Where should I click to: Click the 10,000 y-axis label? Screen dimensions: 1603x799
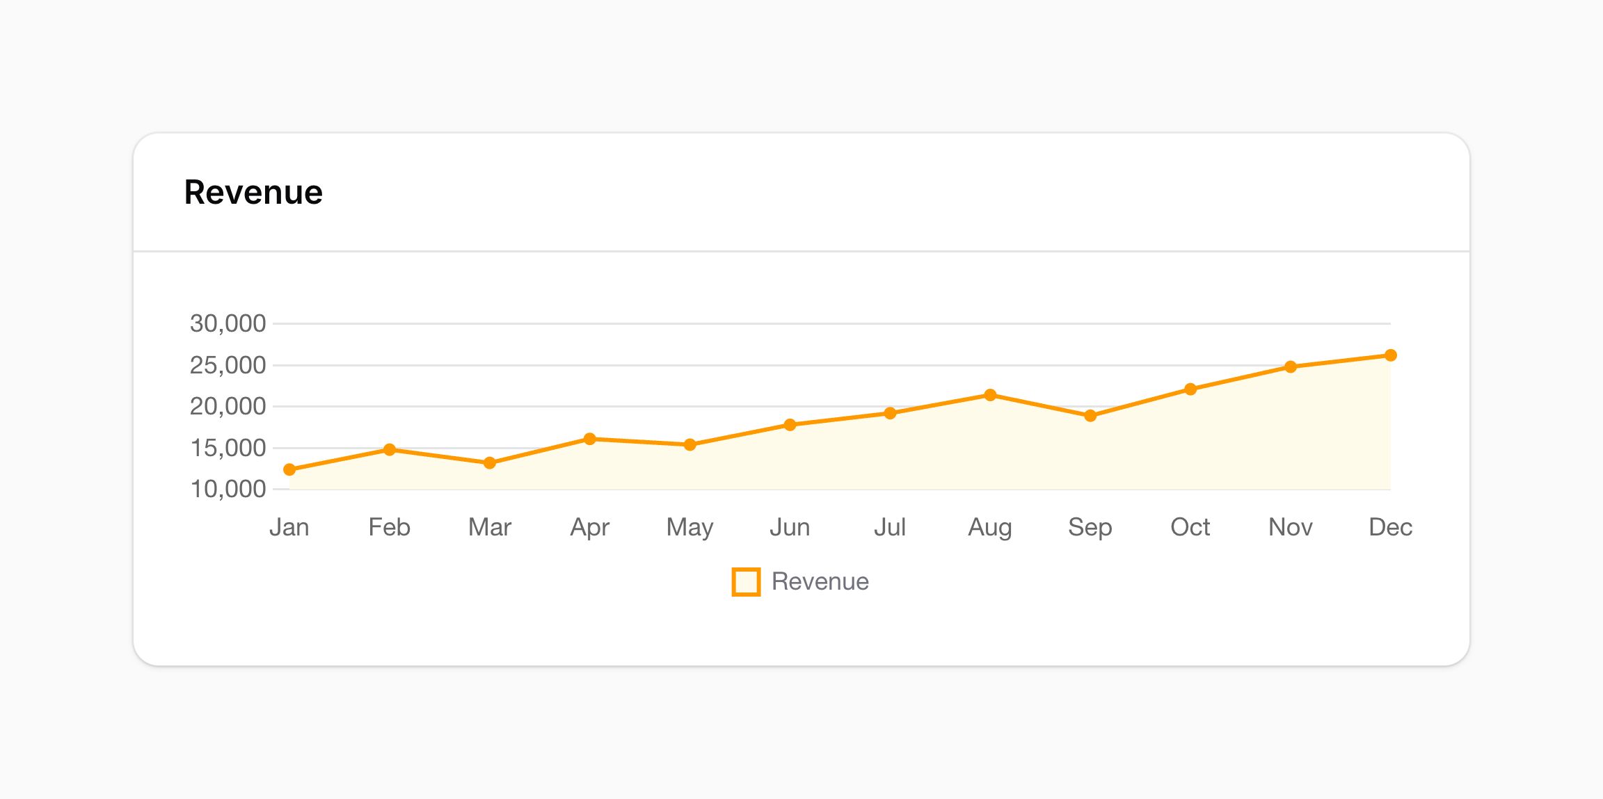tap(228, 489)
